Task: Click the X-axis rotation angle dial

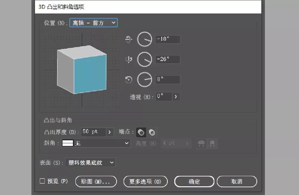Action: pos(144,39)
